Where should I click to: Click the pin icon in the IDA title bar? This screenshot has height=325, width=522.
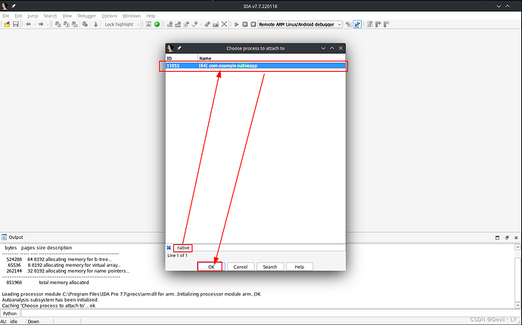coord(14,6)
